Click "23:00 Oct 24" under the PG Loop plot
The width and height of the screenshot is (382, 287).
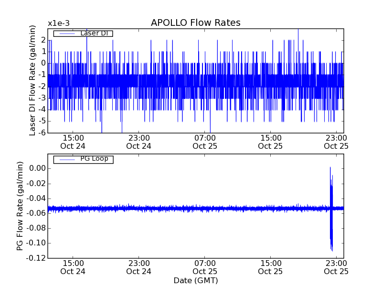(x=138, y=267)
